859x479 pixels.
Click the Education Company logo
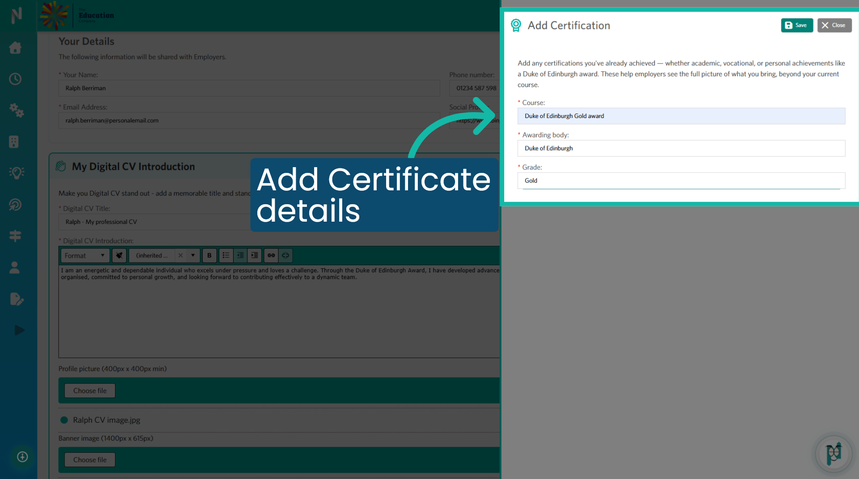(x=77, y=15)
